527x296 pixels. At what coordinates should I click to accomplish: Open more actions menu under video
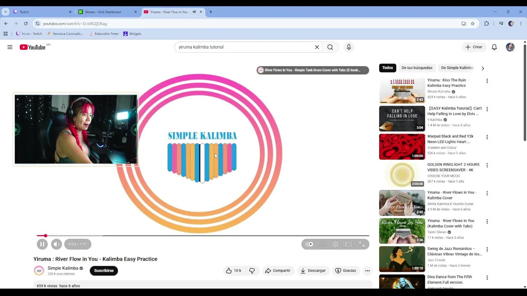coord(367,271)
